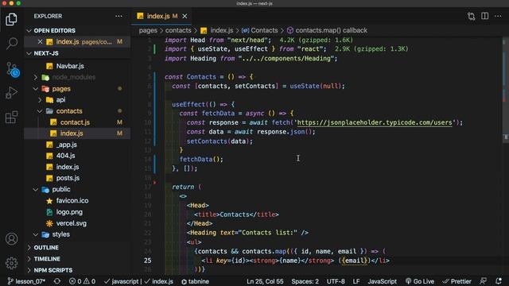Click the contacts breadcrumb segment
509x286 pixels.
[x=178, y=30]
